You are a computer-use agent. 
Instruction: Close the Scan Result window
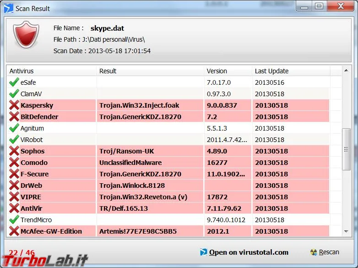click(340, 6)
